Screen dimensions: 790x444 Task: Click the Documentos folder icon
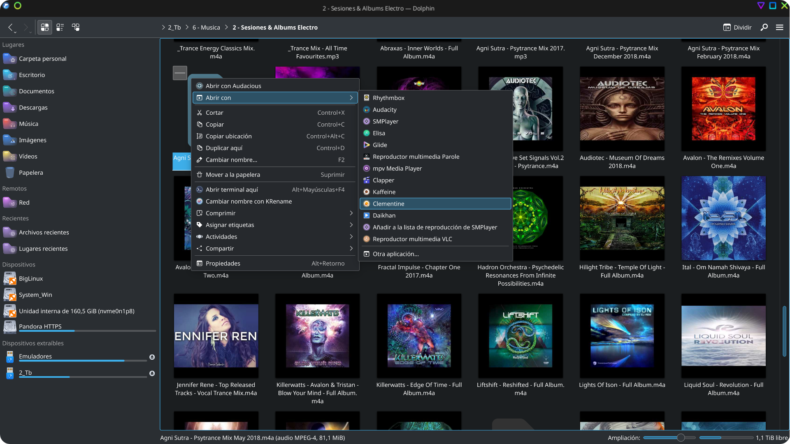point(9,91)
